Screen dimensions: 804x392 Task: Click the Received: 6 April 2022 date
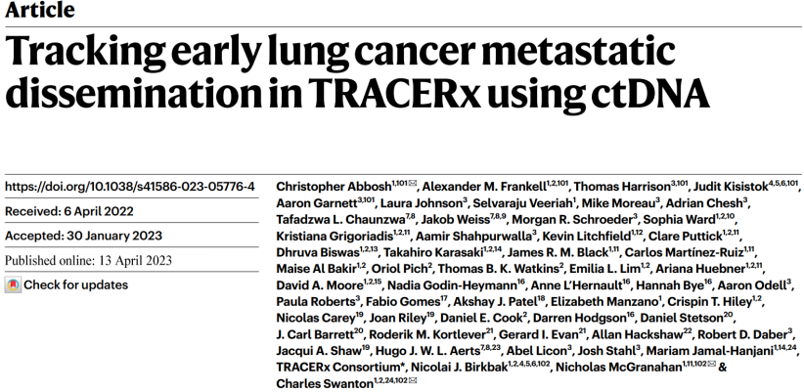69,211
